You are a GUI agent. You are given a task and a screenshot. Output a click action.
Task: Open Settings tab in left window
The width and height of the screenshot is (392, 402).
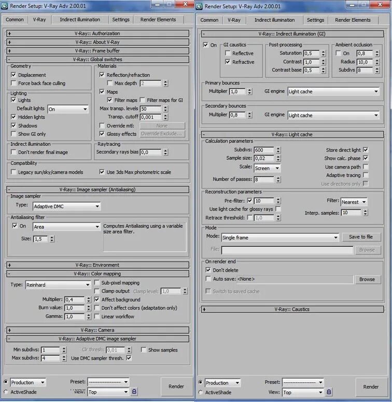click(x=121, y=20)
